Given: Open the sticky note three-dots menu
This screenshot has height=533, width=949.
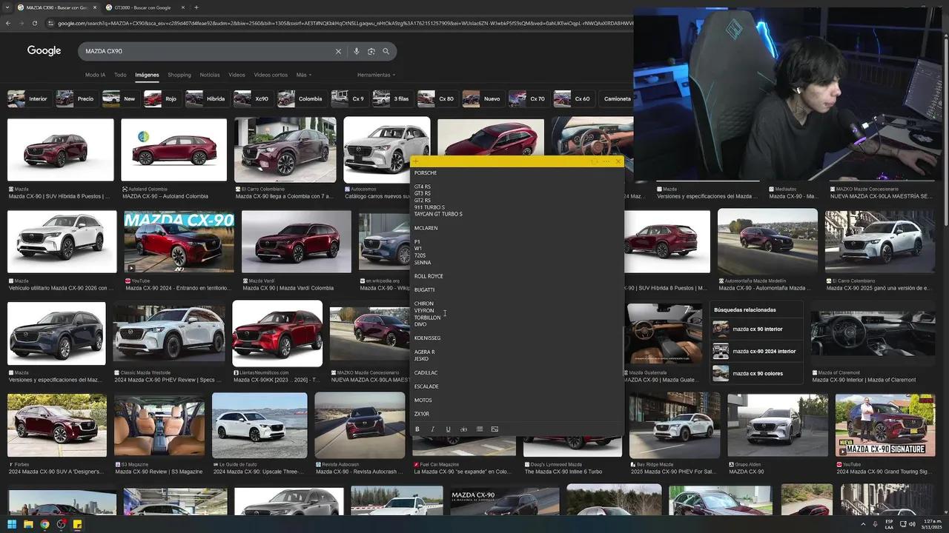Looking at the screenshot, I should [x=606, y=161].
